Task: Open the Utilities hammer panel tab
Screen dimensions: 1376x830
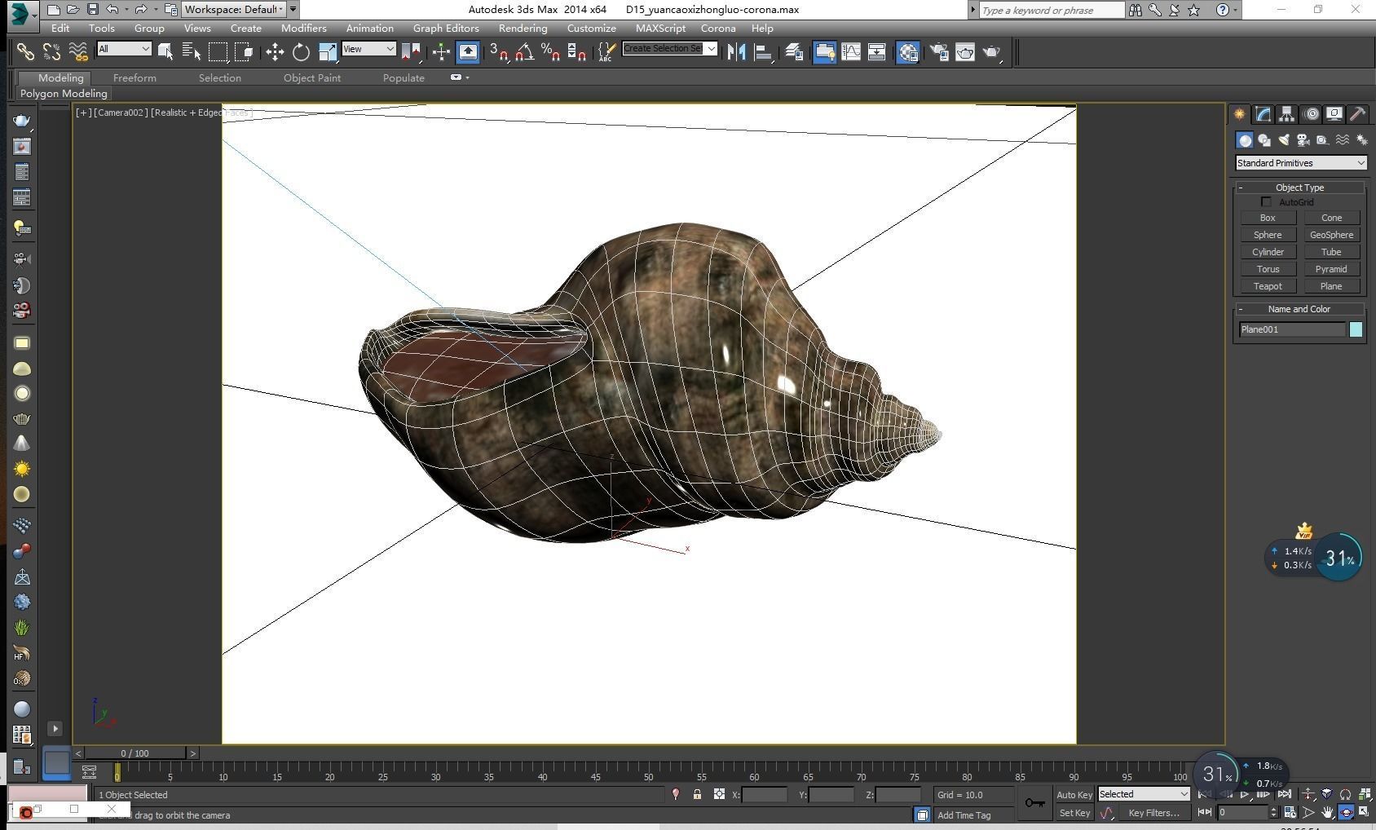Action: [1358, 114]
